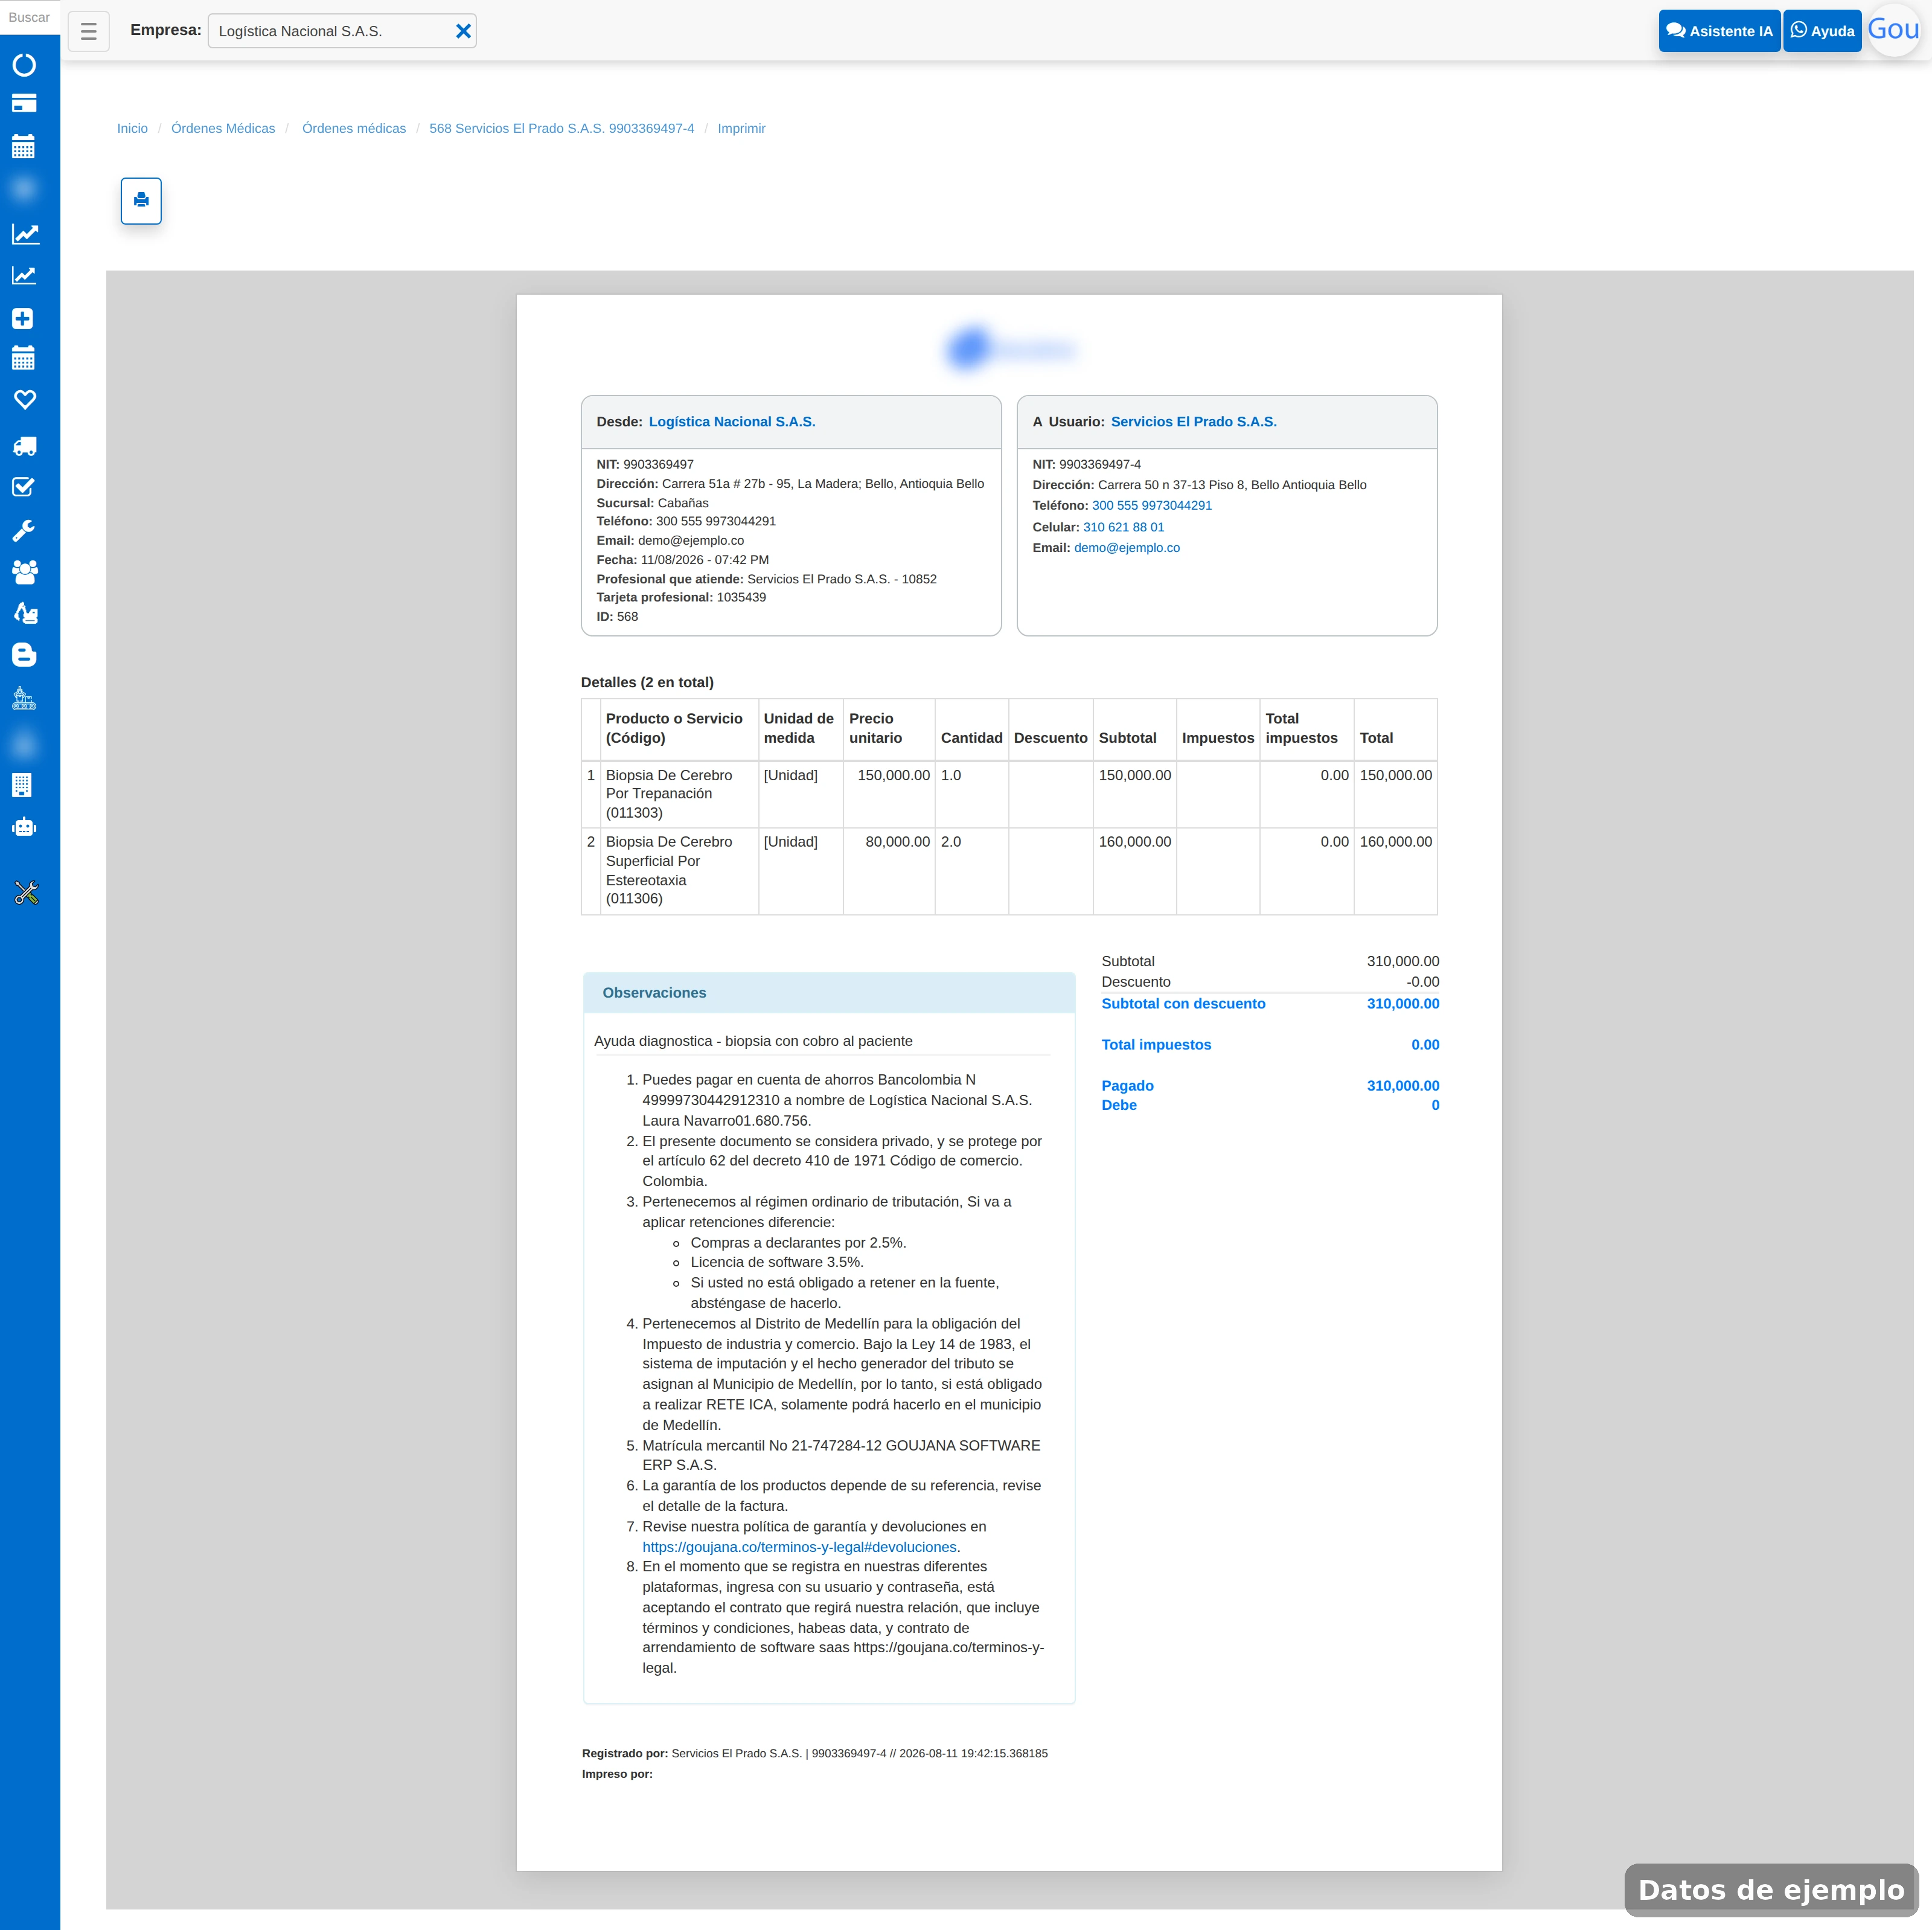This screenshot has height=1930, width=1932.
Task: Click the crossed tools settings icon in the sidebar
Action: [26, 893]
